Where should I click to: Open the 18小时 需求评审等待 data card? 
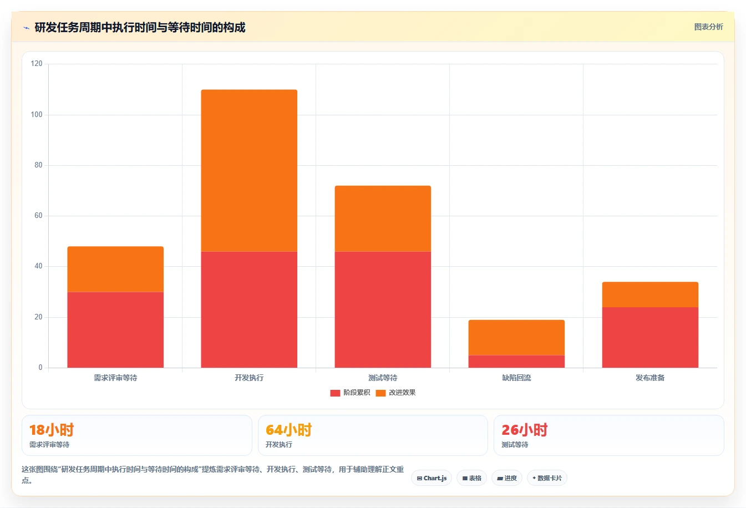(x=137, y=435)
